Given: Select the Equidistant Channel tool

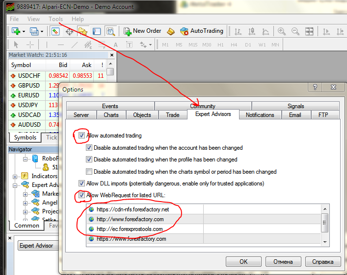Looking at the screenshot, I should tap(88, 45).
